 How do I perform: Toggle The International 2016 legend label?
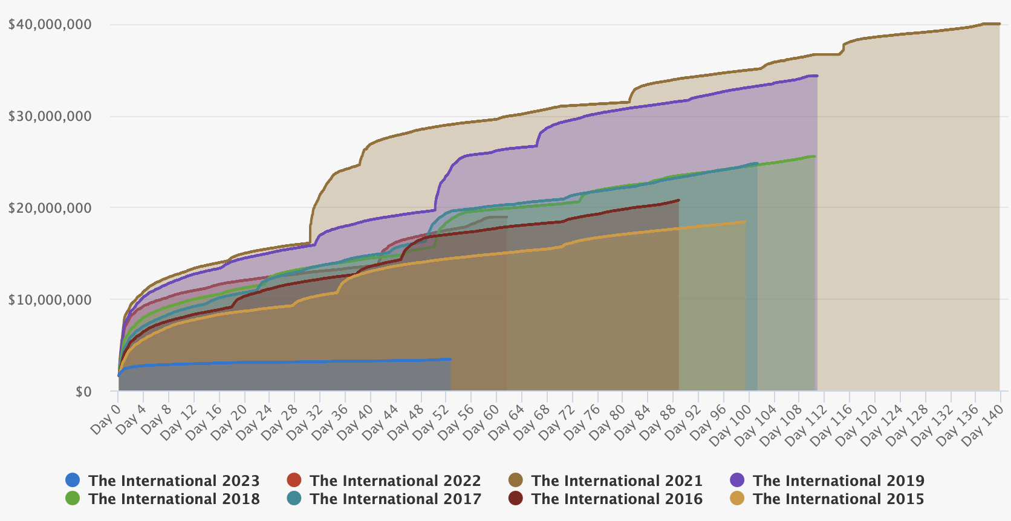(617, 499)
